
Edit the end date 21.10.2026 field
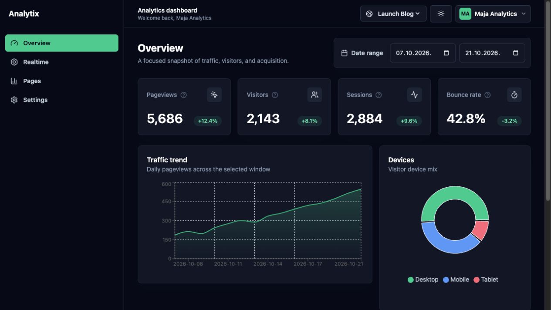click(x=492, y=53)
